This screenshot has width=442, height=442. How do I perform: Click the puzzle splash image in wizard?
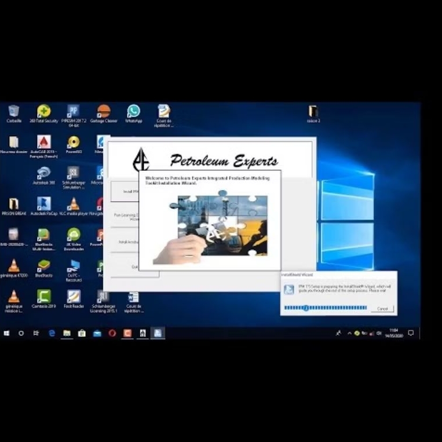tap(210, 227)
